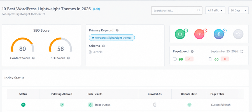Click the September 25, 2026 date
The image size is (252, 112).
coord(224,52)
